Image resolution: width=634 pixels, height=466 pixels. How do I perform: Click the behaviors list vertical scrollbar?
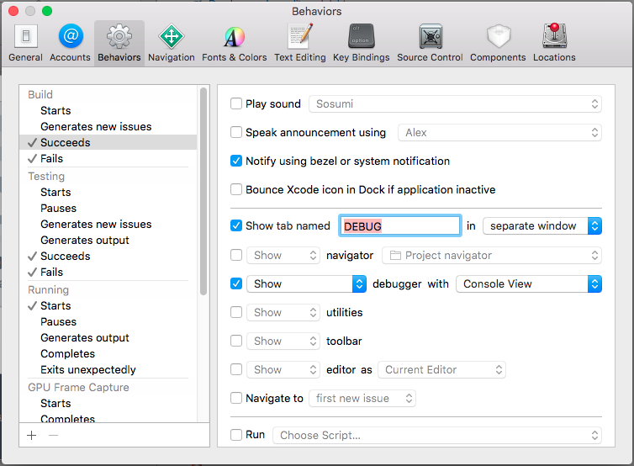tap(203, 193)
